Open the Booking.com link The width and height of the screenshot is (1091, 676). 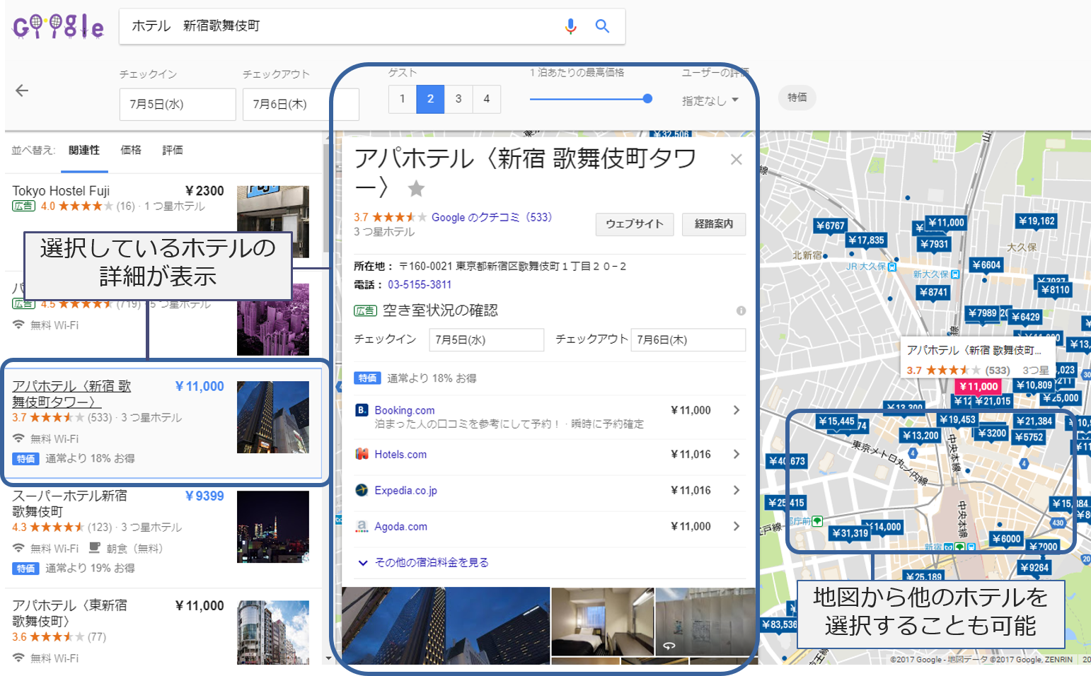coord(405,410)
